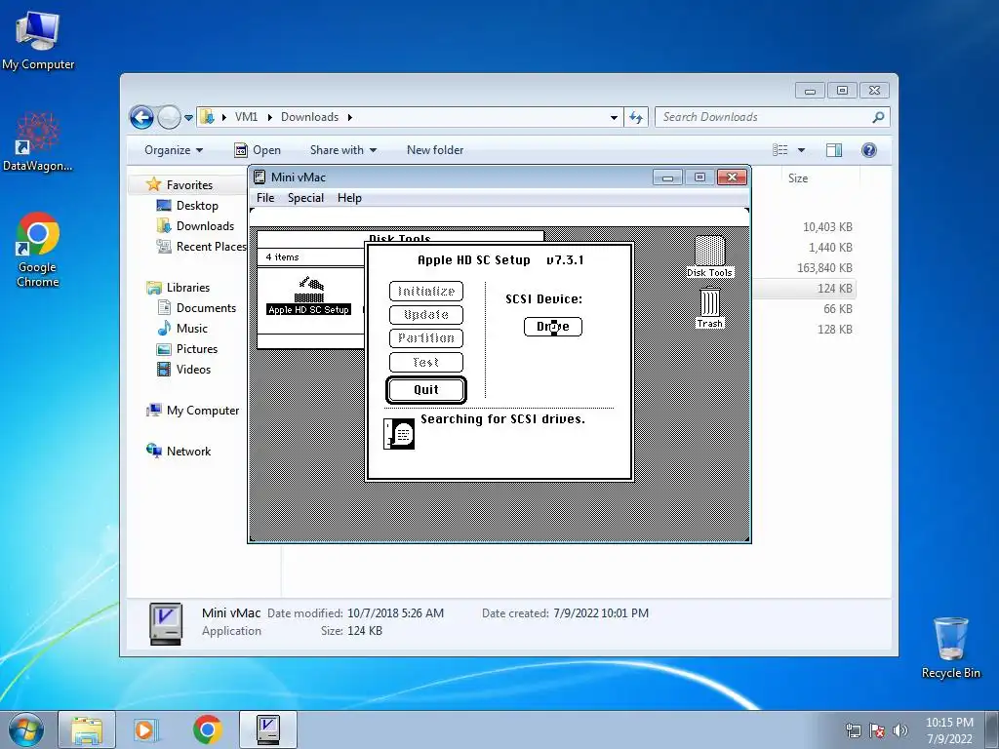This screenshot has width=999, height=749.
Task: Click the 163,840 KB size cell
Action: (x=824, y=268)
